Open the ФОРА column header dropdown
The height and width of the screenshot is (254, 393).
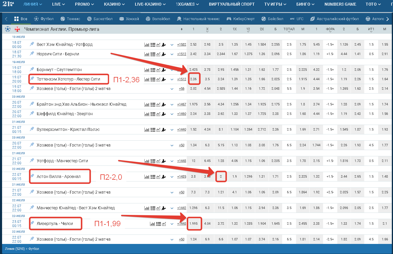[330, 30]
